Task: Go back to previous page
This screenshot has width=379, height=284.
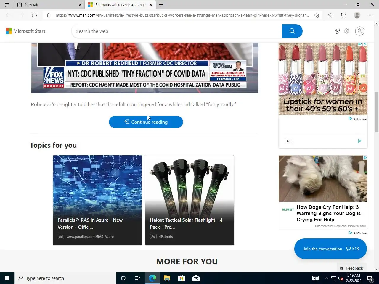Action: coord(8,15)
